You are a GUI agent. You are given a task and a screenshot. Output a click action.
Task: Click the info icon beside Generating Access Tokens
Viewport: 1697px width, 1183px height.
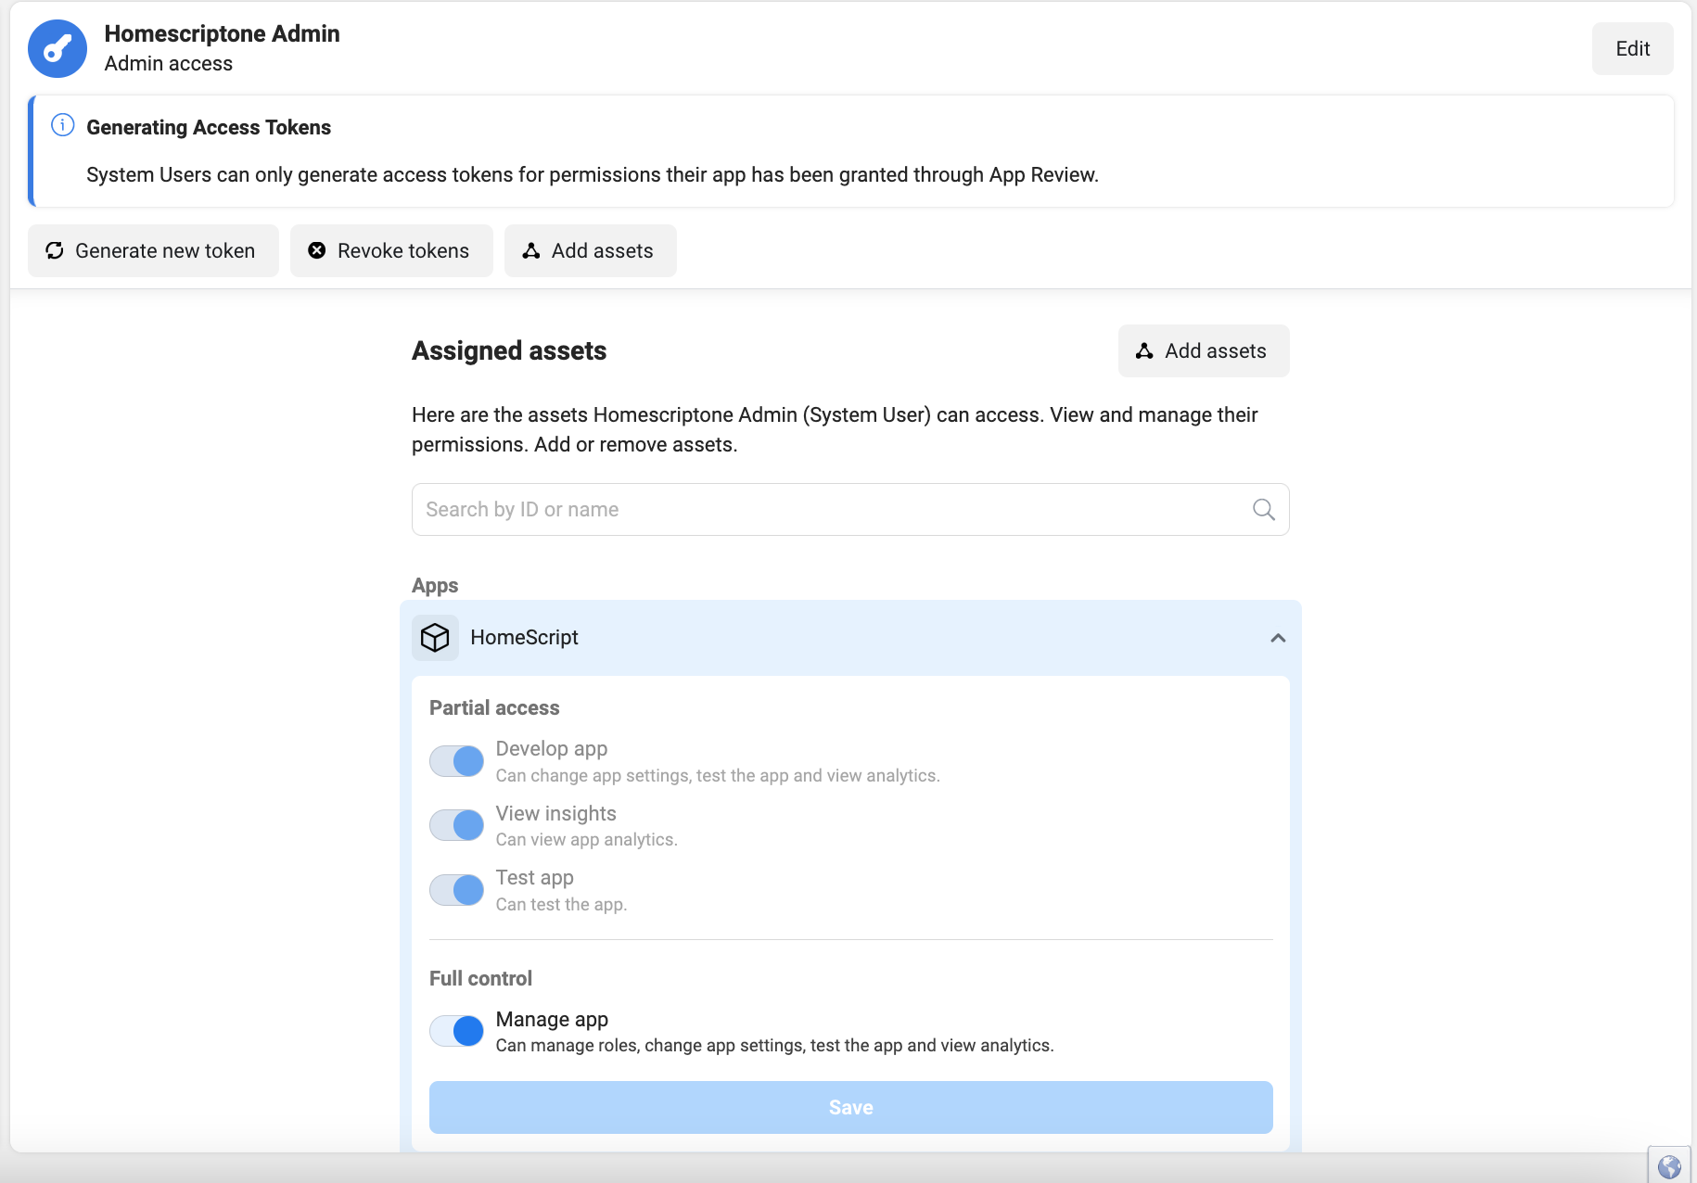tap(62, 125)
